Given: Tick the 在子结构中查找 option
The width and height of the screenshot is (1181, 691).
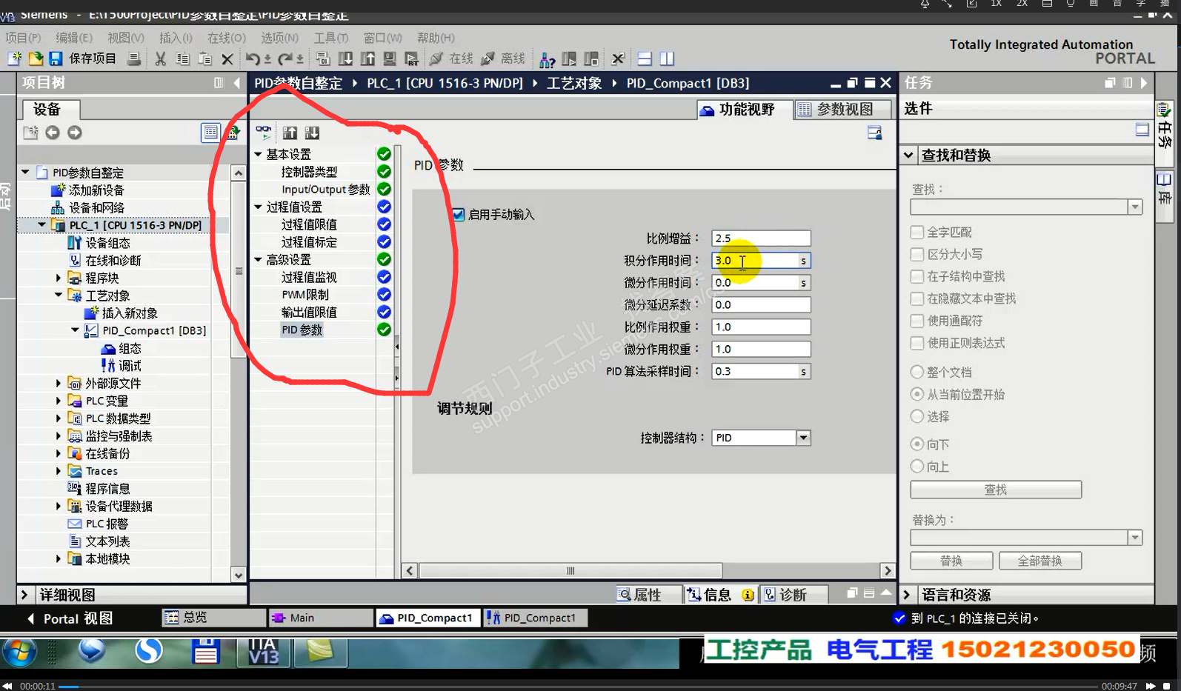Looking at the screenshot, I should (917, 277).
